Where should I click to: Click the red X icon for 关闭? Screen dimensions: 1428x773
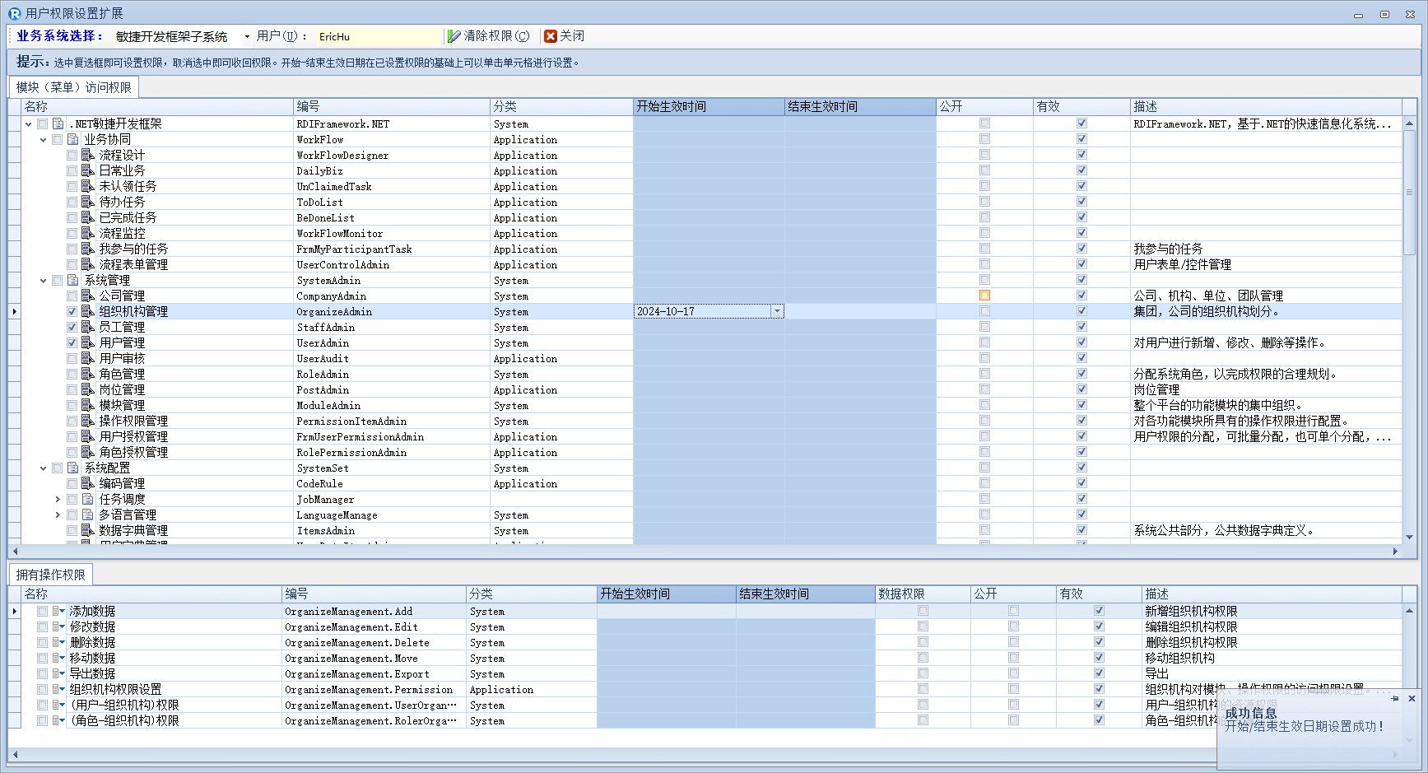(x=551, y=36)
